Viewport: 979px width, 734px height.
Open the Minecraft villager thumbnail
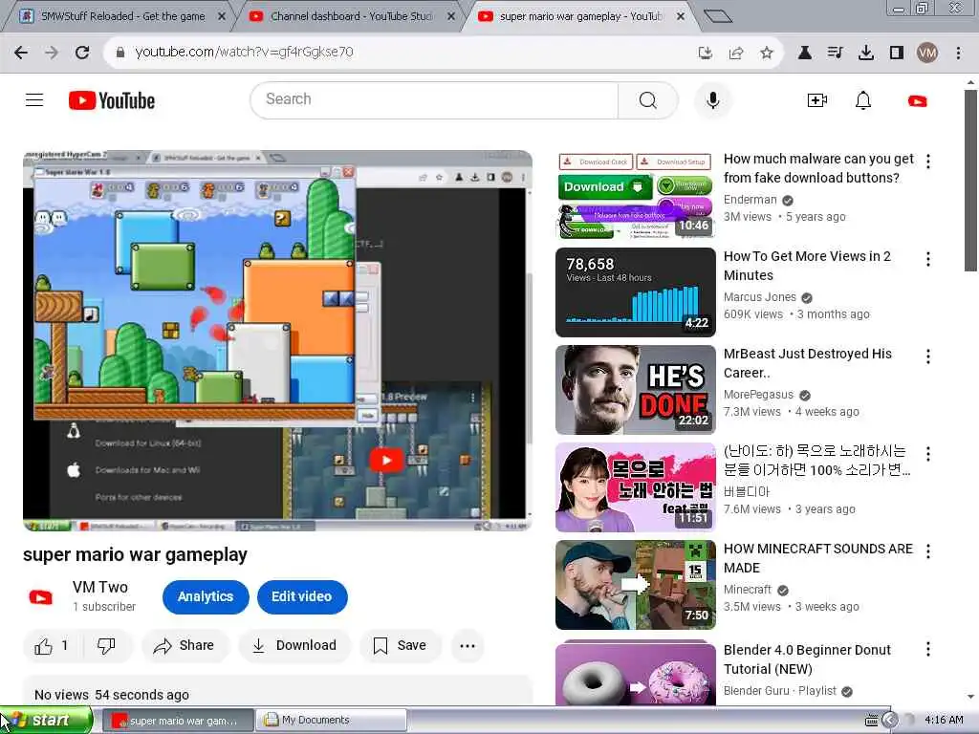[x=635, y=585]
